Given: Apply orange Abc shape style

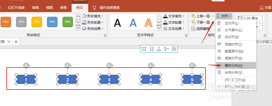Looking at the screenshot, I should [6, 22].
